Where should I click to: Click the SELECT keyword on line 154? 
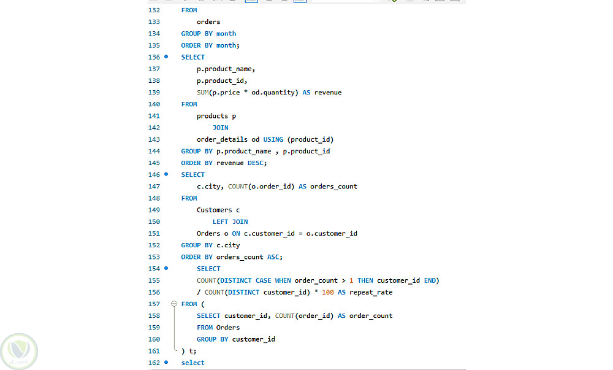[208, 269]
